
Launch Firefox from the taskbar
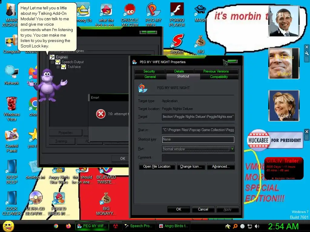(x=68, y=226)
